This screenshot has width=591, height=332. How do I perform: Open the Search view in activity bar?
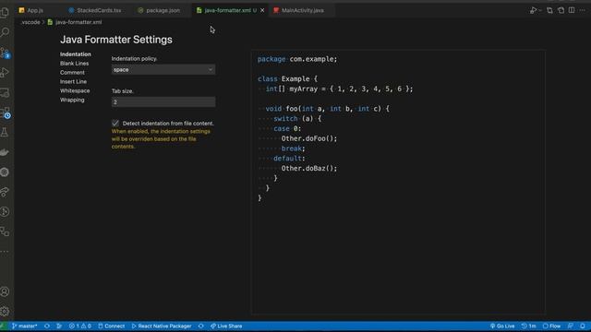(5, 32)
